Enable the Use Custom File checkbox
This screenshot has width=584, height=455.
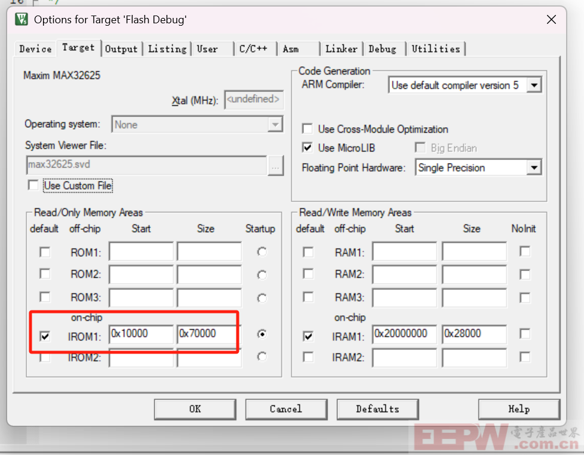[33, 185]
